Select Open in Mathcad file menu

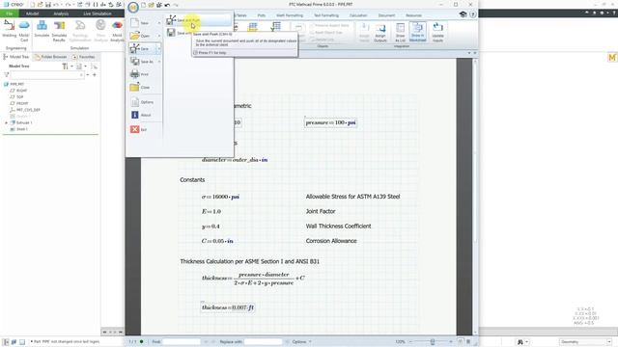(x=144, y=36)
